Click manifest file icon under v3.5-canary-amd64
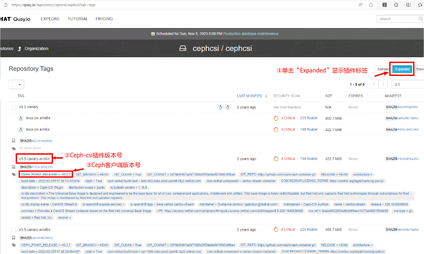 coord(14,238)
